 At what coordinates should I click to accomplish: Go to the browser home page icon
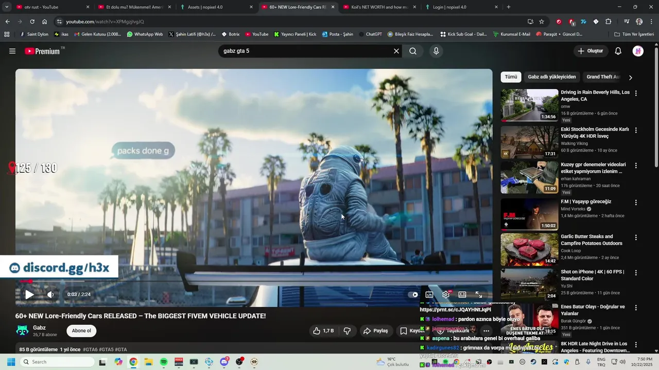(x=45, y=22)
